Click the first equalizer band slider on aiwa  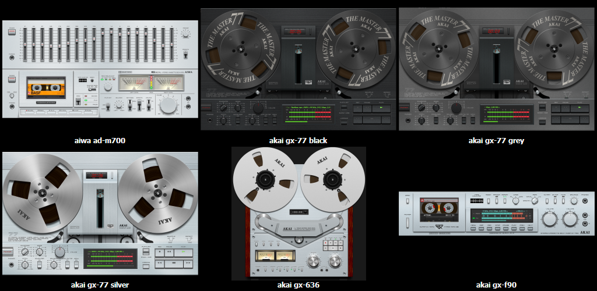(x=24, y=45)
